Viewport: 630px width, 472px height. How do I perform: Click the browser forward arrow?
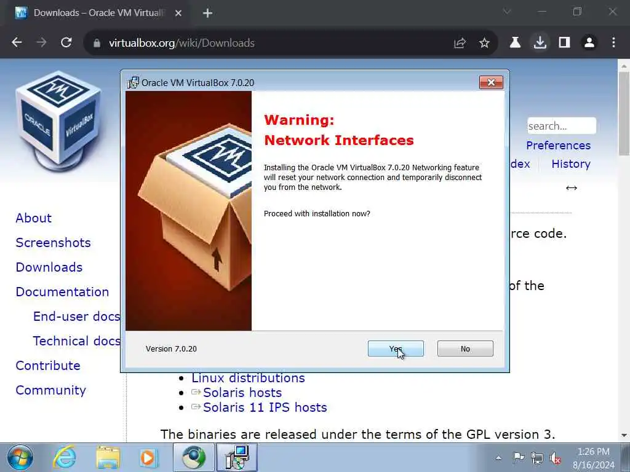[41, 42]
